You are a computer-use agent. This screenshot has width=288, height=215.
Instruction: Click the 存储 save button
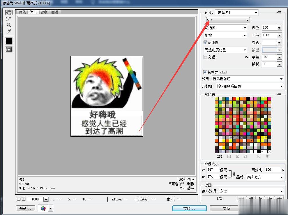[189, 208]
